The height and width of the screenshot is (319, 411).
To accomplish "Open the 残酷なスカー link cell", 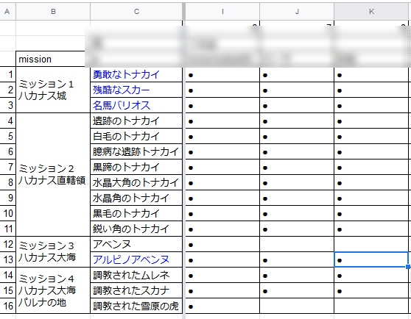I will coord(136,90).
